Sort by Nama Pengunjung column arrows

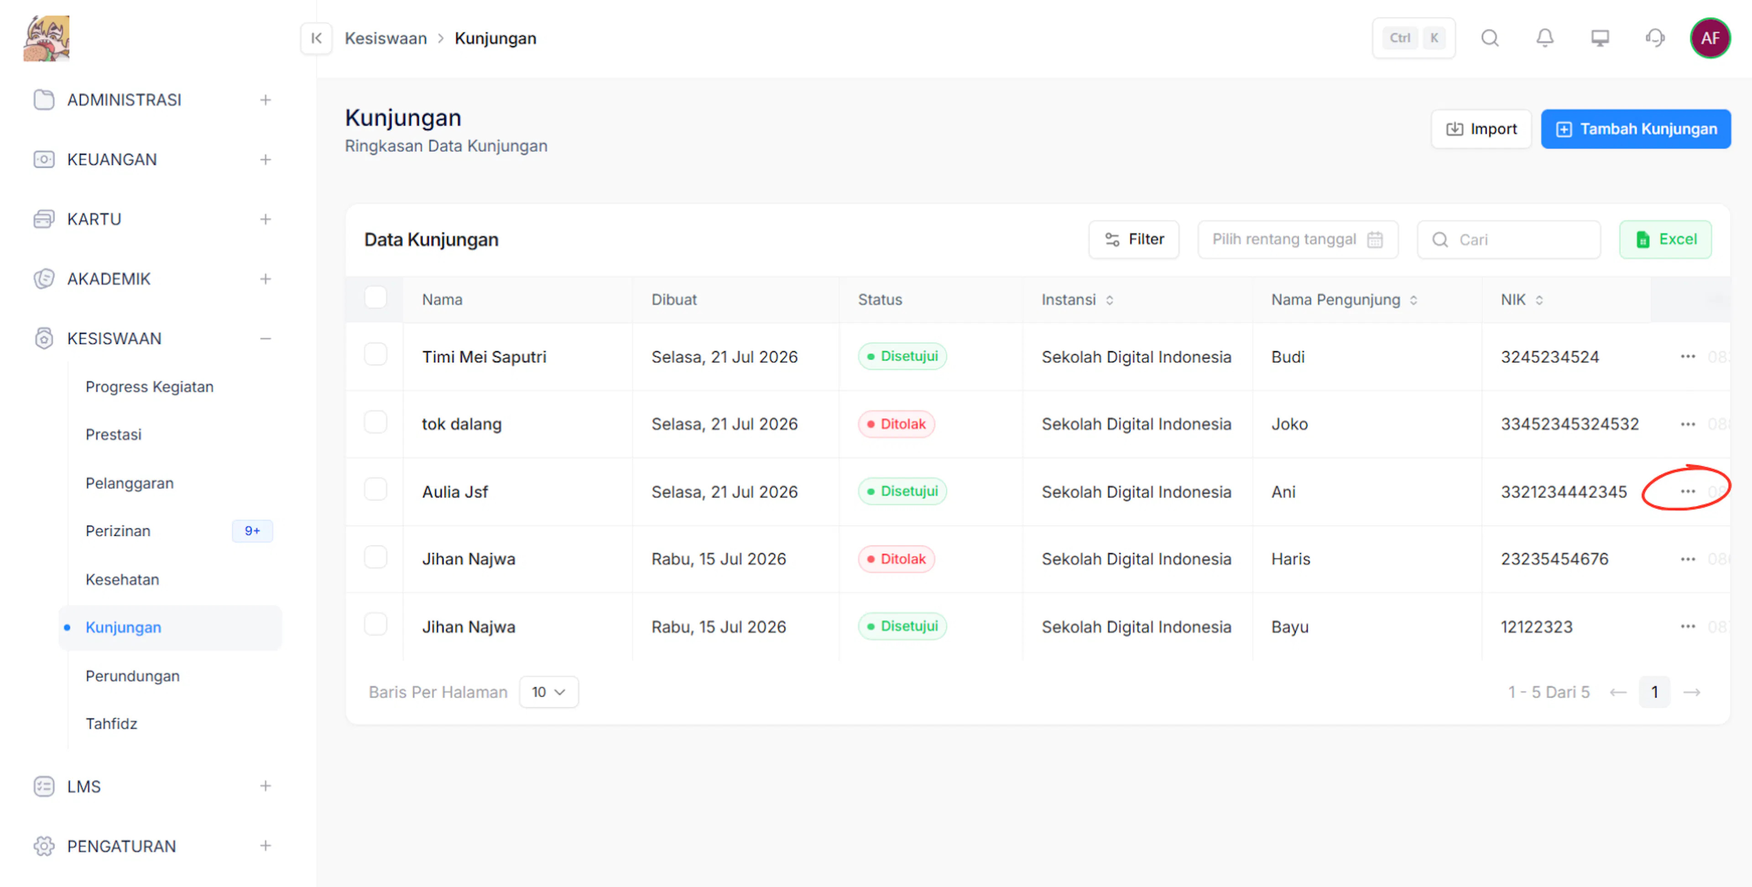tap(1413, 300)
